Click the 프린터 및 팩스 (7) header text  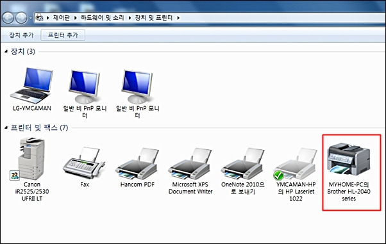pos(39,127)
